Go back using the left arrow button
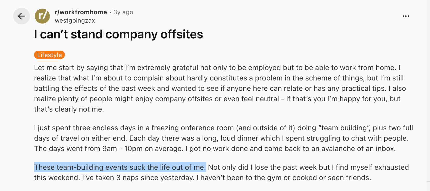Screen dimensions: 430x191 point(22,16)
